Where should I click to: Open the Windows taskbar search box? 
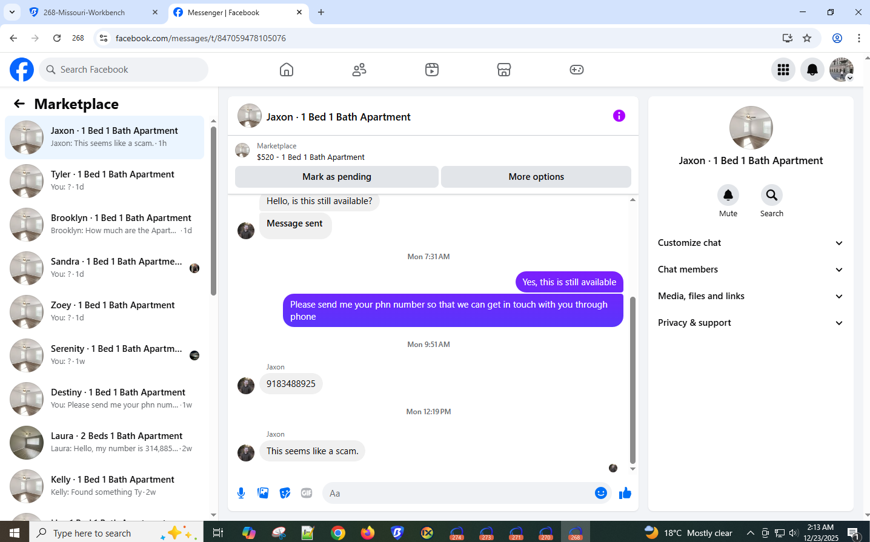tap(116, 533)
